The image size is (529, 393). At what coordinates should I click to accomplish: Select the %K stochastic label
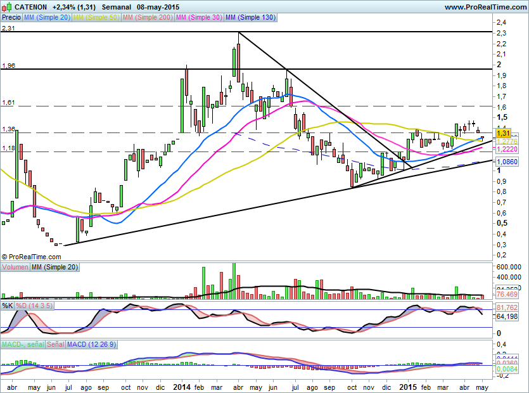coord(8,306)
